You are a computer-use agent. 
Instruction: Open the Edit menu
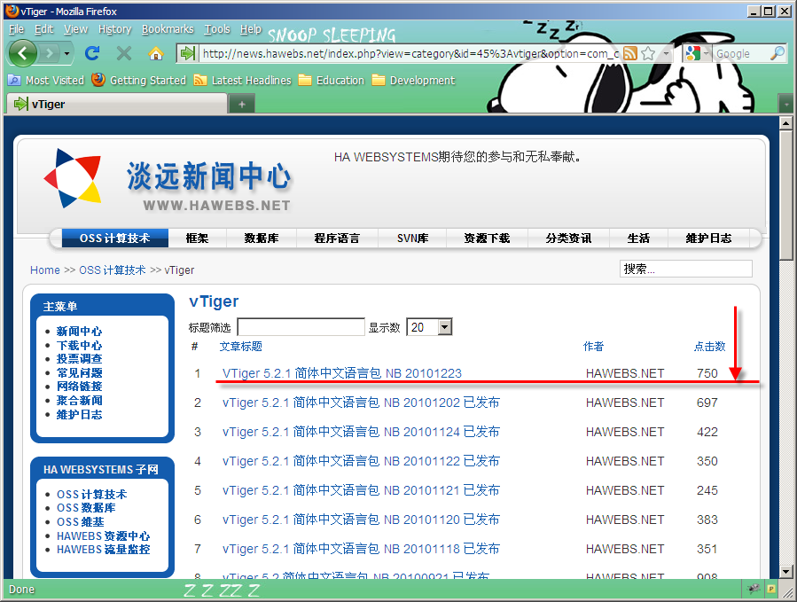[43, 29]
